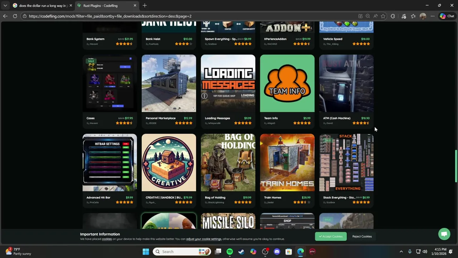Image resolution: width=458 pixels, height=258 pixels.
Task: Click the Edge browser taskbar icon
Action: (300, 252)
